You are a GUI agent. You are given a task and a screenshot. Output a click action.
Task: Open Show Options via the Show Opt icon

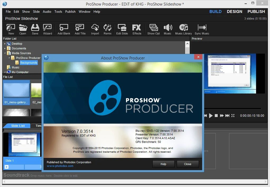(x=153, y=29)
